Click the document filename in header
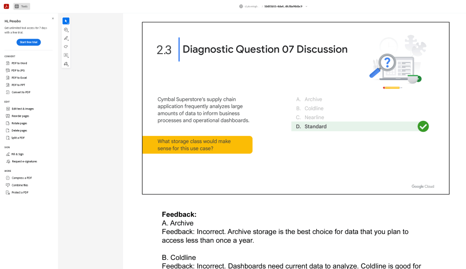The height and width of the screenshot is (269, 466). [x=283, y=6]
